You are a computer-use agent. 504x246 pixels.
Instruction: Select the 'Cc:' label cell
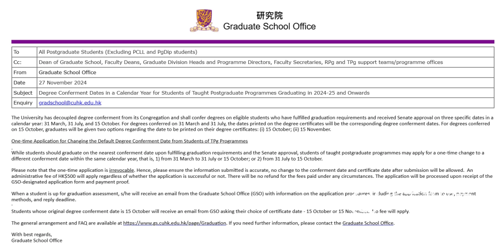pyautogui.click(x=18, y=62)
